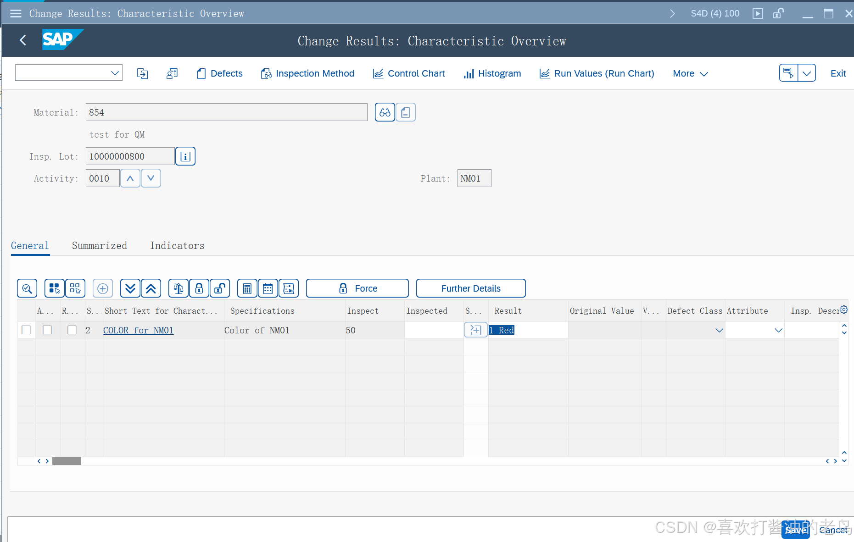Lock the selected characteristic row
Viewport: 854px width, 542px height.
pos(199,288)
